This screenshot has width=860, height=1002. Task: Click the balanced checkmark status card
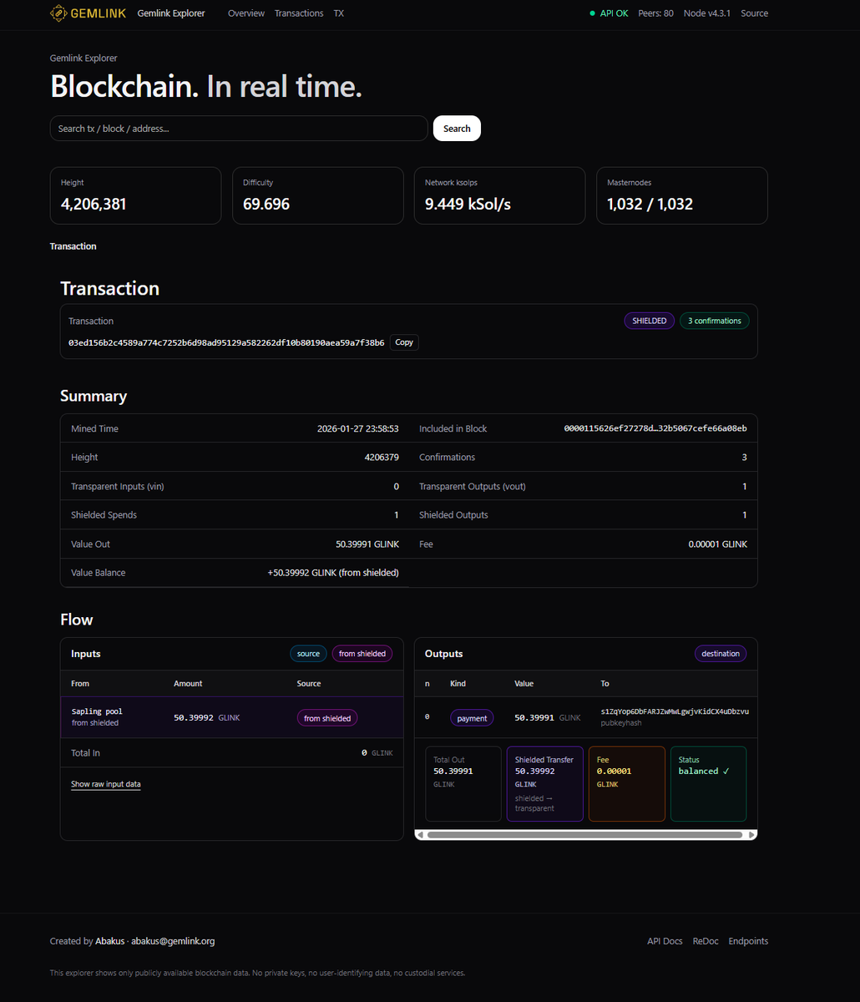tap(708, 783)
